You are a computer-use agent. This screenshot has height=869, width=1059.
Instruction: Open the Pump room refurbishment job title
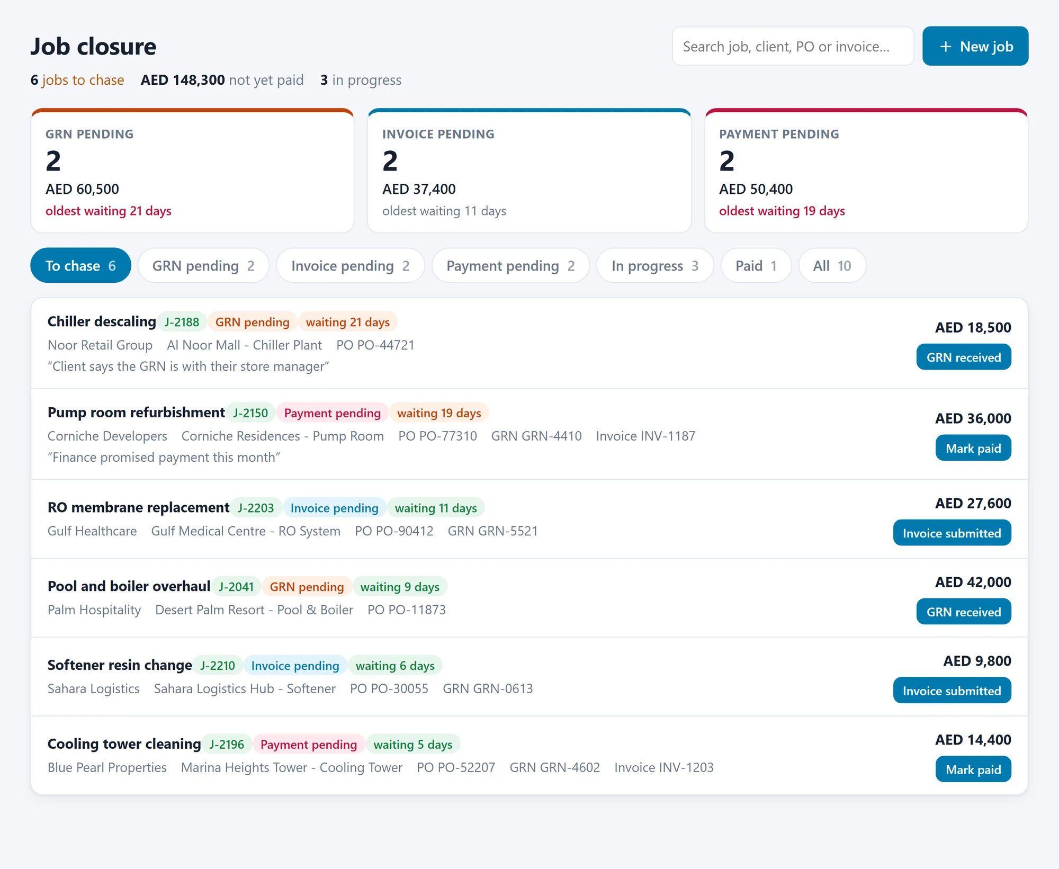point(136,413)
